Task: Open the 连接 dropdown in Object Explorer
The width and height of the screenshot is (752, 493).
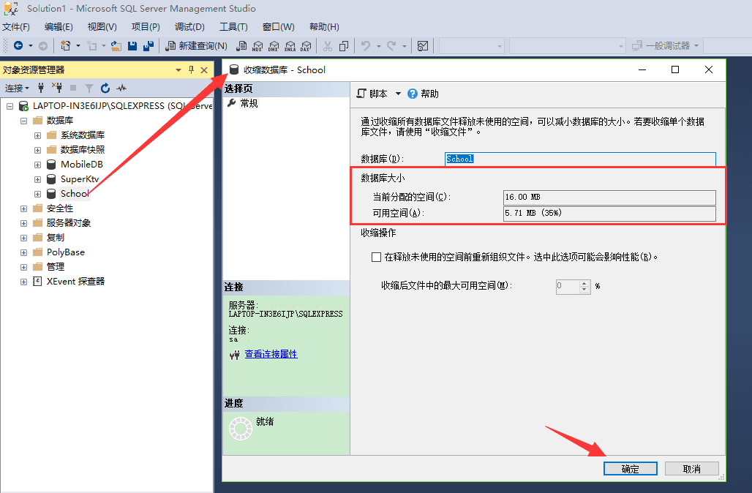Action: point(17,89)
